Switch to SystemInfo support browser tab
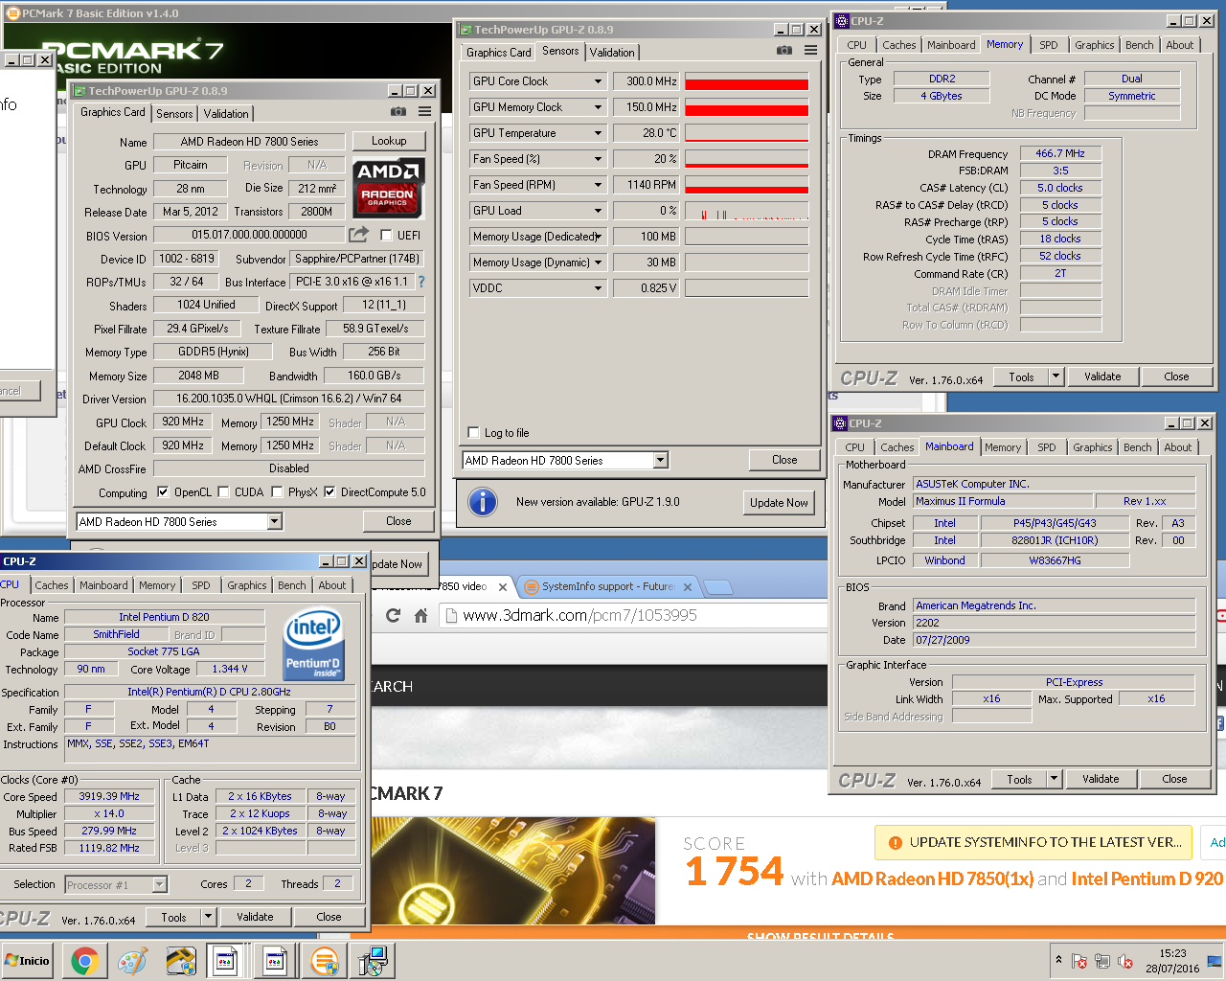The image size is (1226, 981). click(x=607, y=586)
